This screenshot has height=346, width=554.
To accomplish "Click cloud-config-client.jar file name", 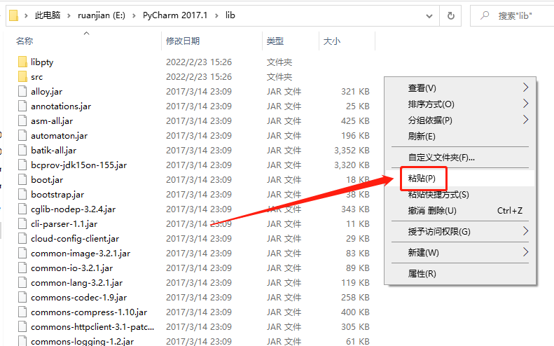I will pyautogui.click(x=74, y=239).
